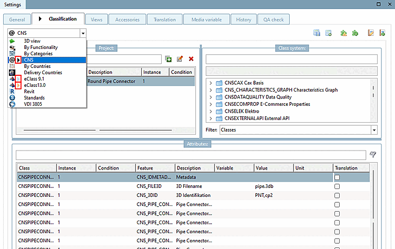Open the QA check tab
This screenshot has width=395, height=249.
[274, 19]
